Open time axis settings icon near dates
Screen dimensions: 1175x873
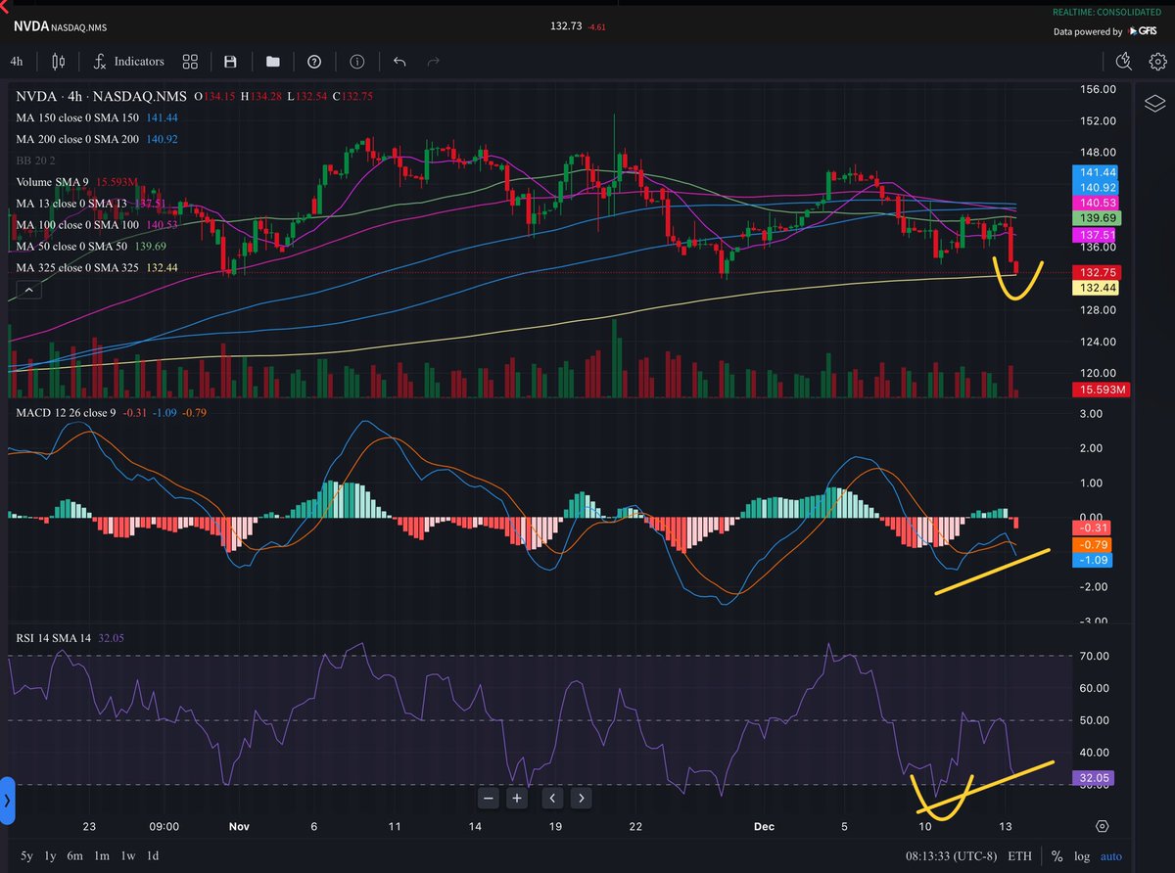[1103, 826]
